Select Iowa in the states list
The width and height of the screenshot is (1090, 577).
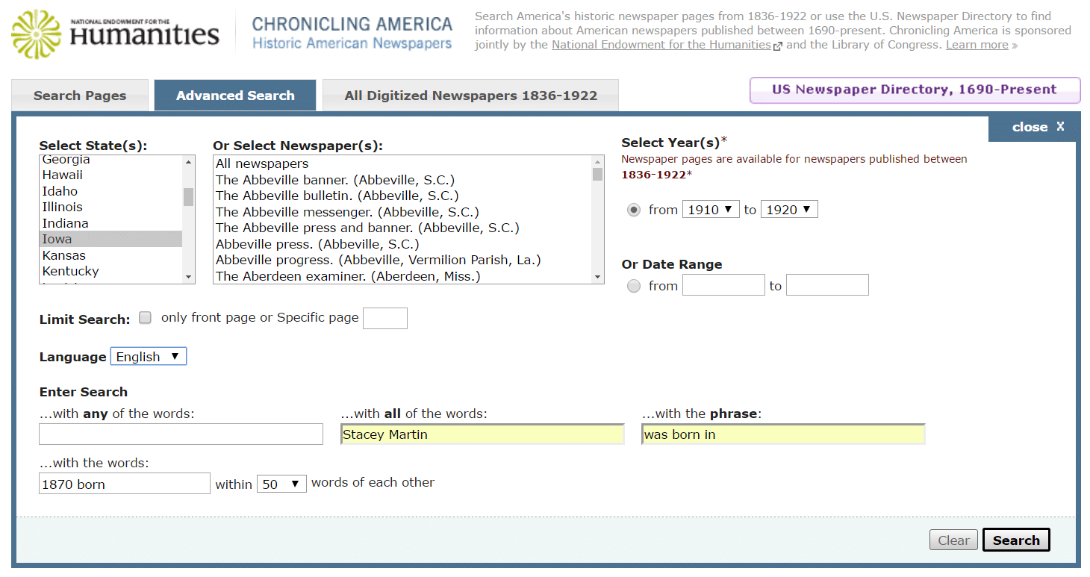pyautogui.click(x=110, y=240)
